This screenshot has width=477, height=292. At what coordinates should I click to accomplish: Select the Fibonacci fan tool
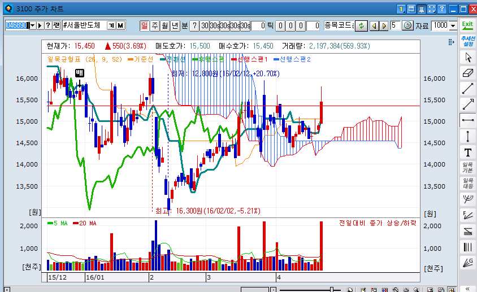point(467,215)
